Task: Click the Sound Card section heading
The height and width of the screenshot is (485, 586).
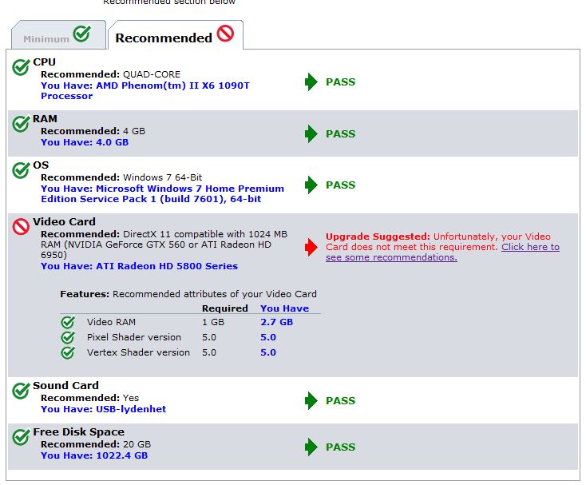Action: tap(65, 386)
